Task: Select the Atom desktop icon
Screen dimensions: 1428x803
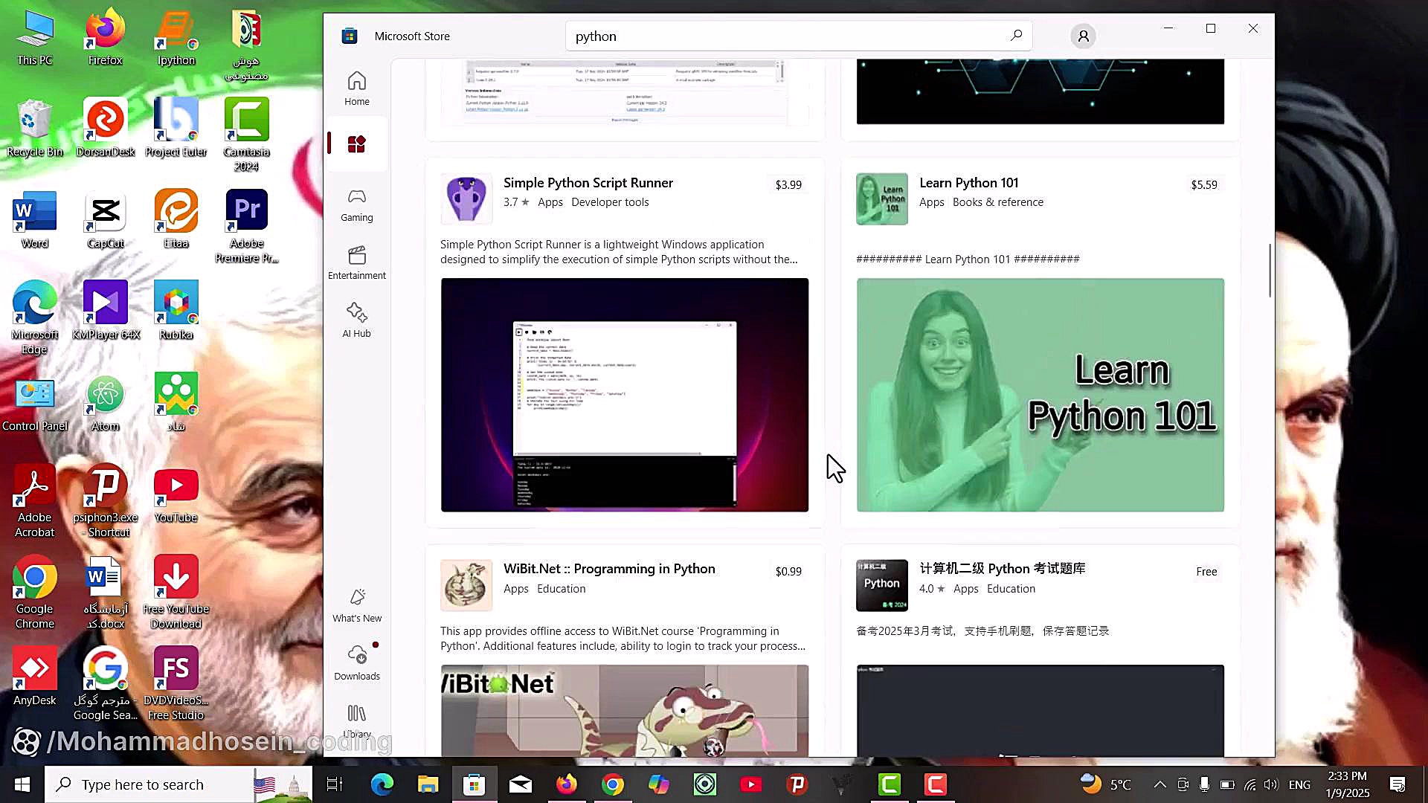Action: [x=105, y=403]
